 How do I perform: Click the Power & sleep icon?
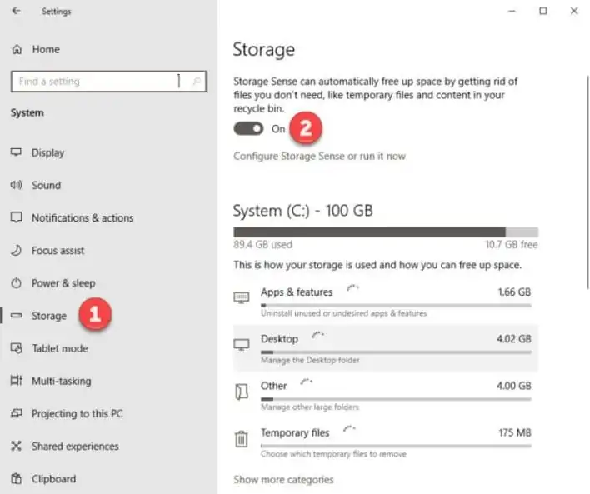coord(16,283)
